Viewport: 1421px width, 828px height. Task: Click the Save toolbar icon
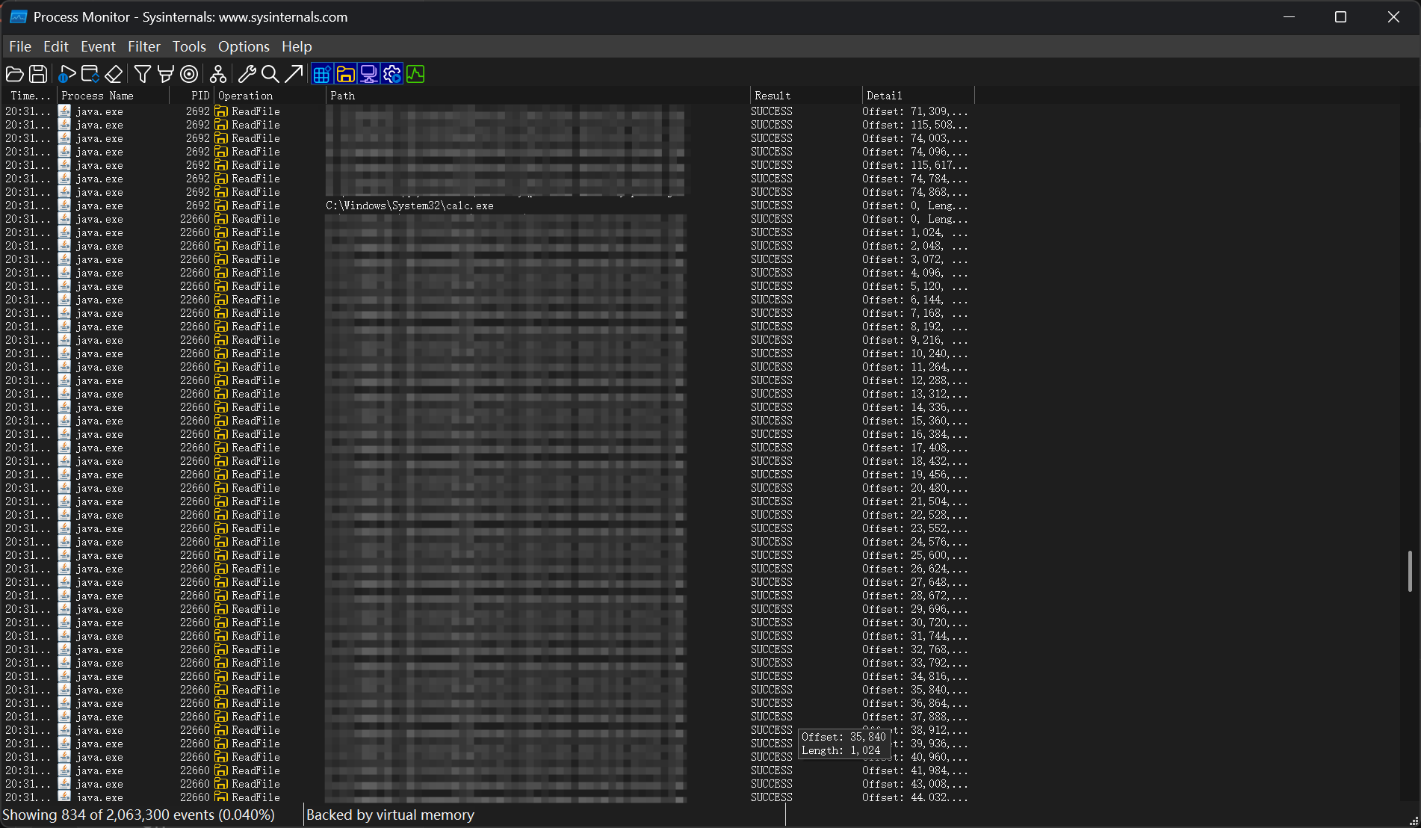tap(38, 74)
